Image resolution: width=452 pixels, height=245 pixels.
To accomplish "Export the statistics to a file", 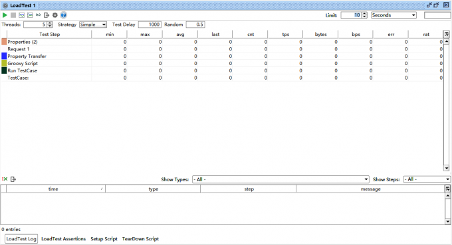I will pos(47,15).
